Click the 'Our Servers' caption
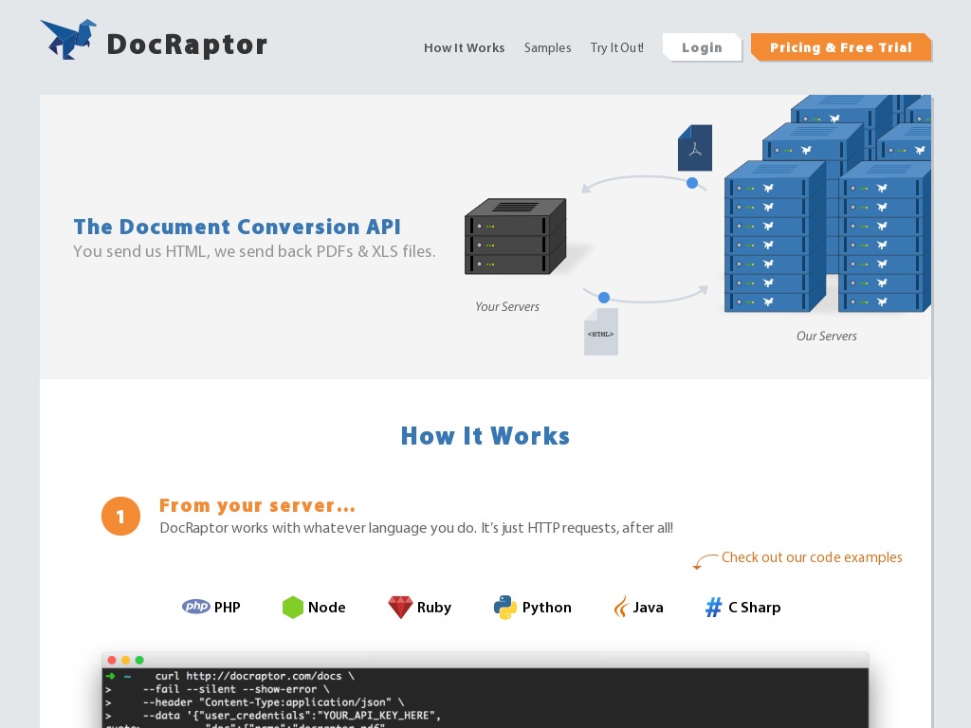The image size is (971, 728). (827, 337)
